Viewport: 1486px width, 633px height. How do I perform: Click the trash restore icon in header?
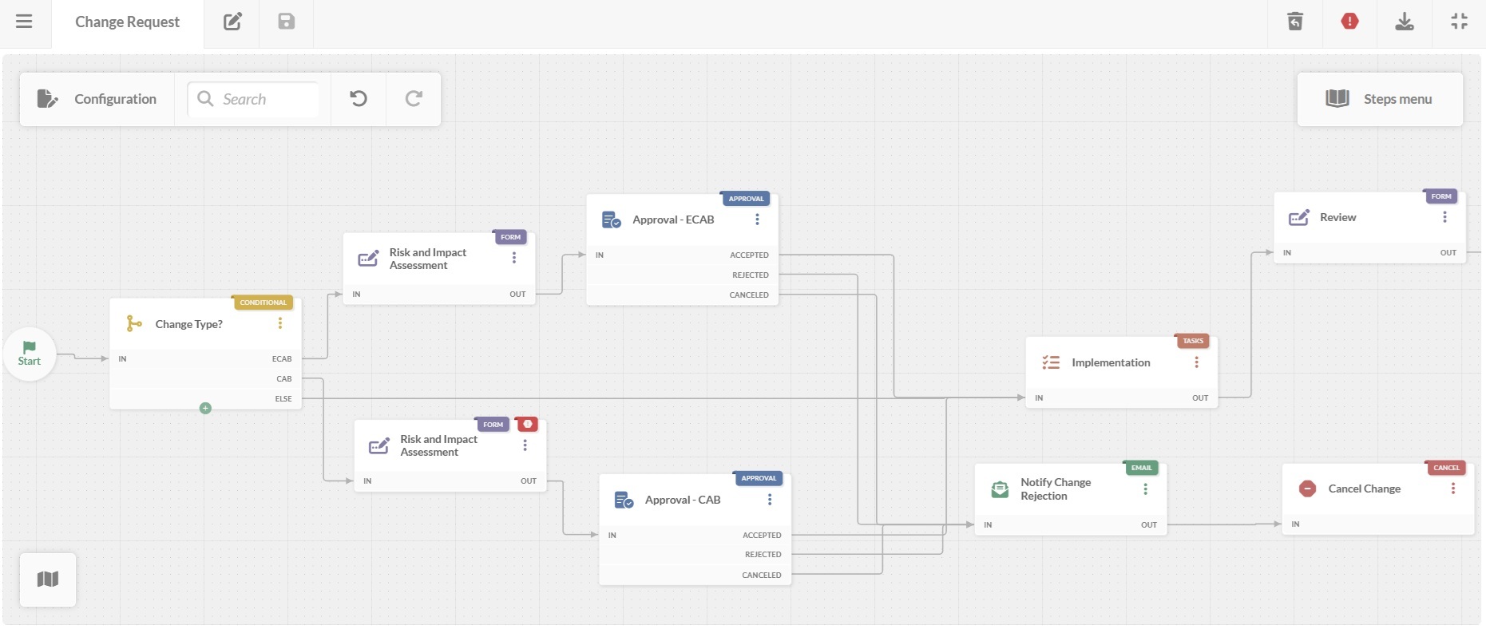[x=1295, y=22]
